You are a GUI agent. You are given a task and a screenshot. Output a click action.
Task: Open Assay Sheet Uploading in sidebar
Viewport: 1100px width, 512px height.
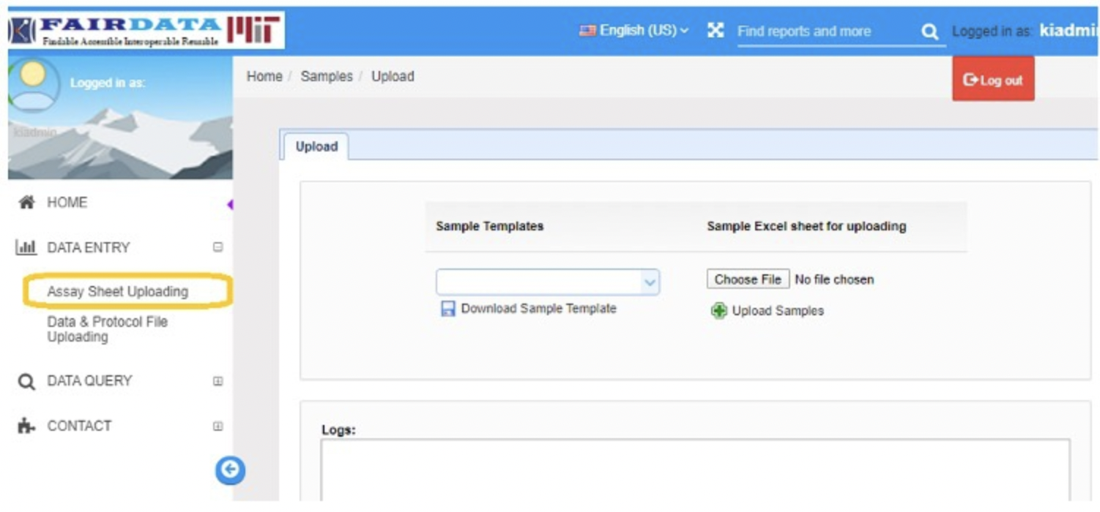pyautogui.click(x=118, y=292)
